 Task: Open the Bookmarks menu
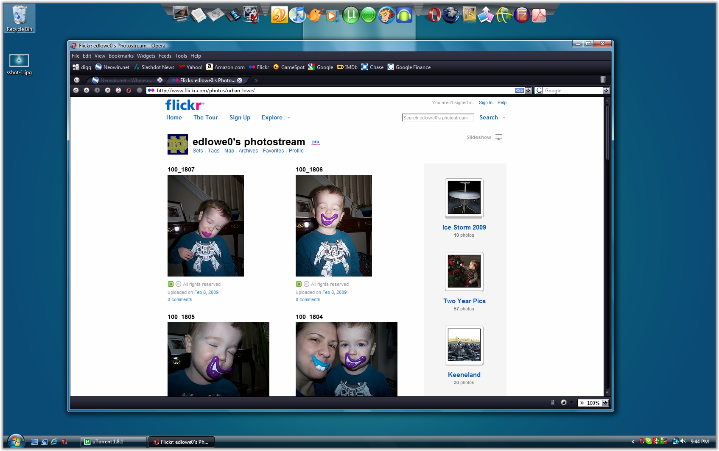[121, 56]
